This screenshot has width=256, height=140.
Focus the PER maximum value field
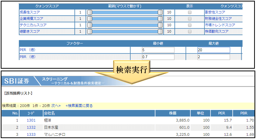click(x=214, y=50)
